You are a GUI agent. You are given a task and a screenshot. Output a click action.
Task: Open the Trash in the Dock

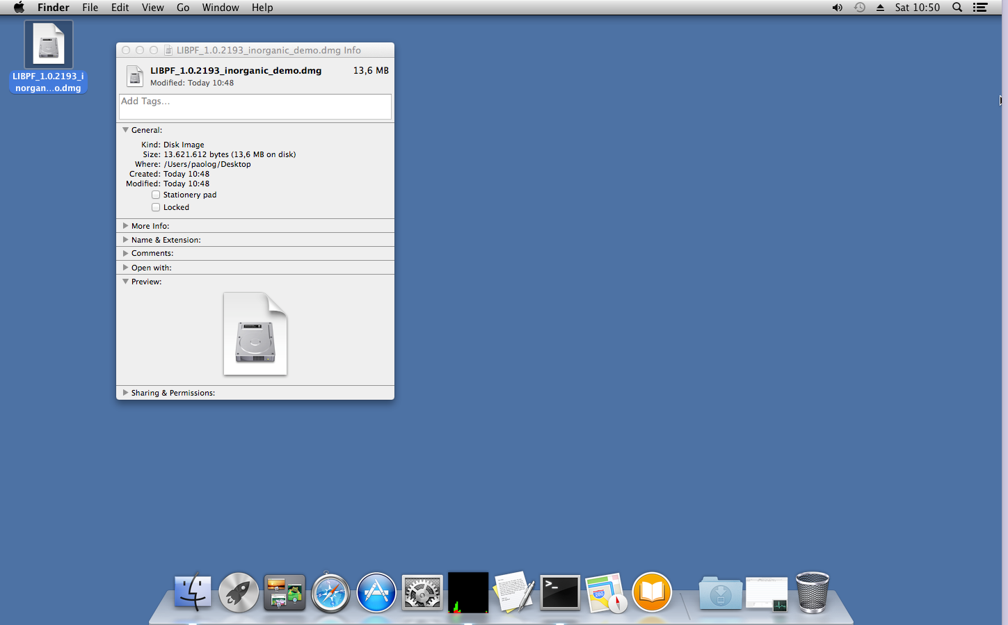pyautogui.click(x=812, y=592)
